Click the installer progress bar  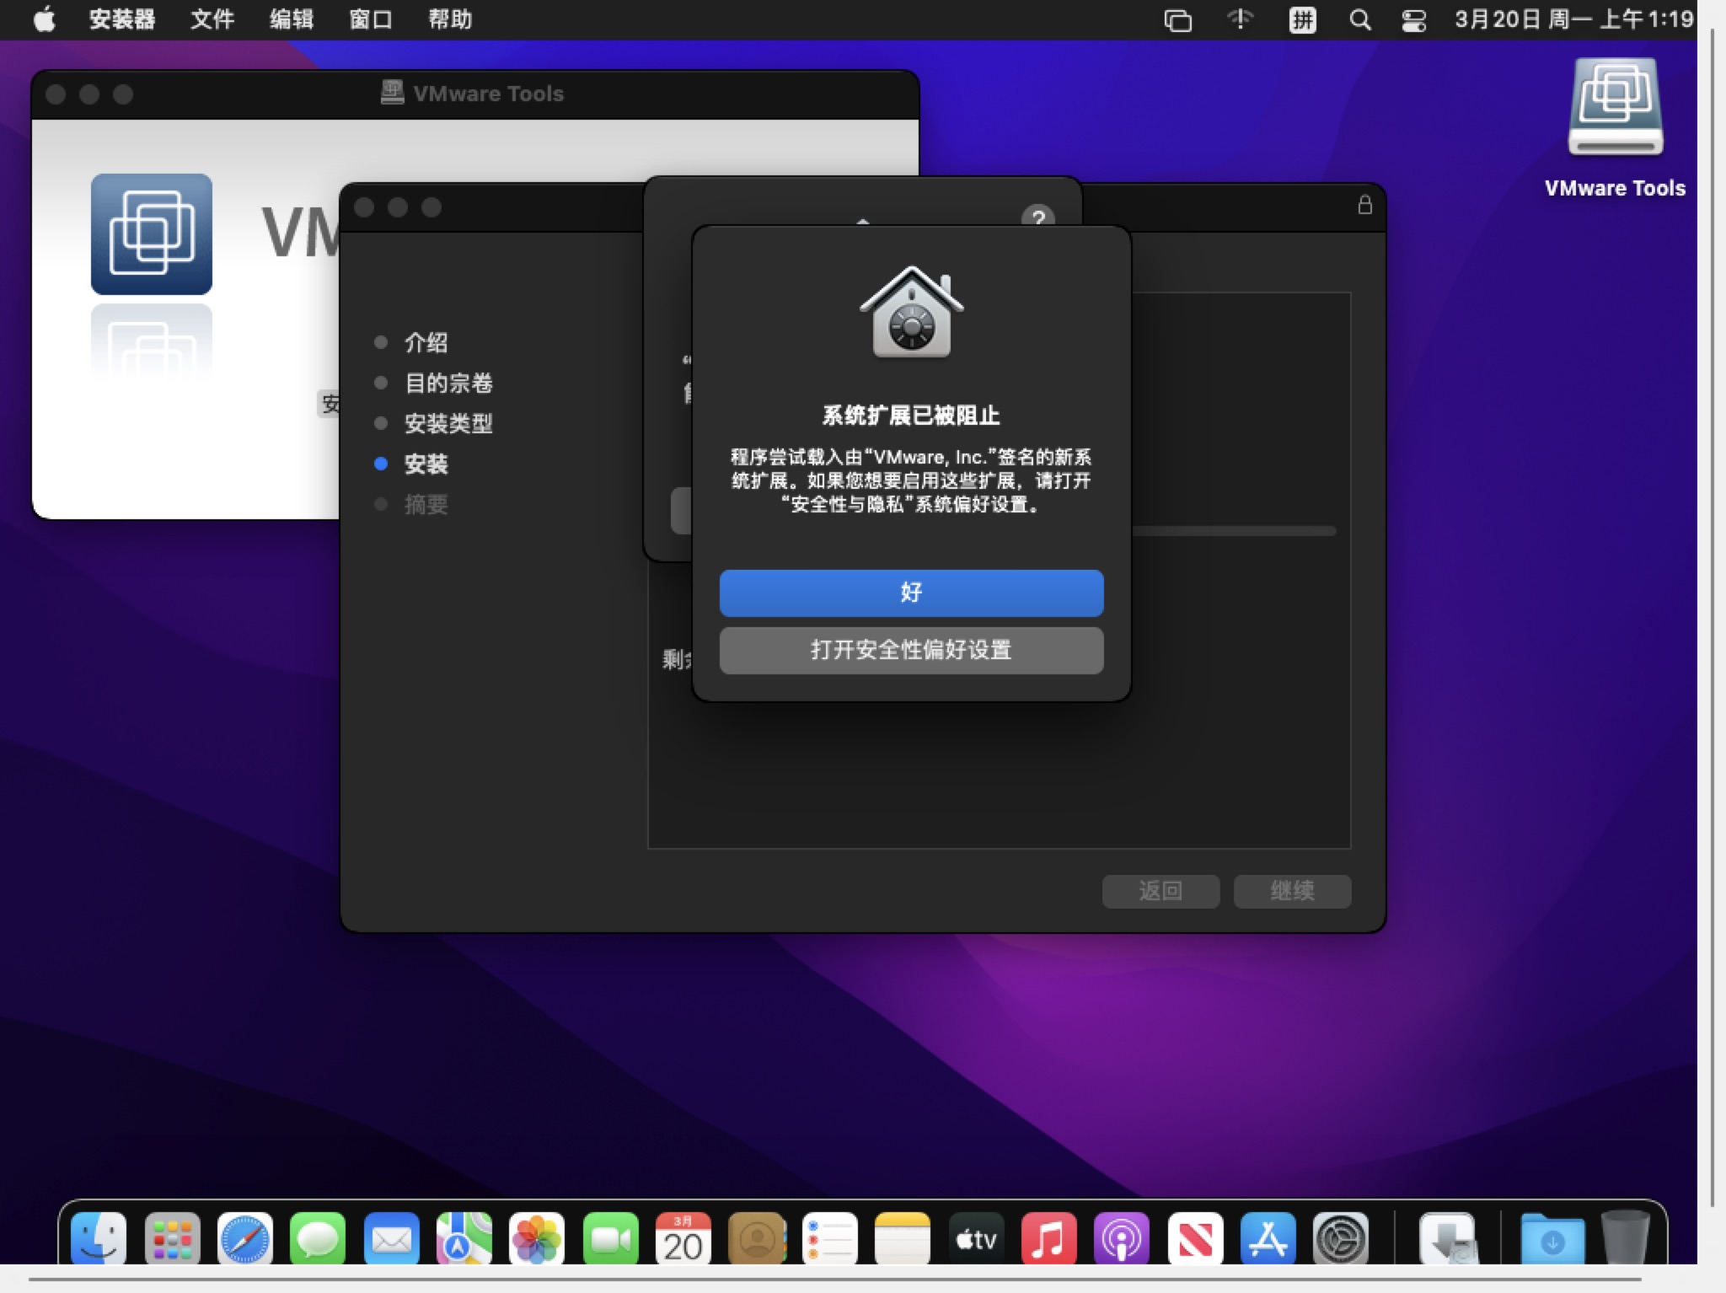(x=1235, y=531)
